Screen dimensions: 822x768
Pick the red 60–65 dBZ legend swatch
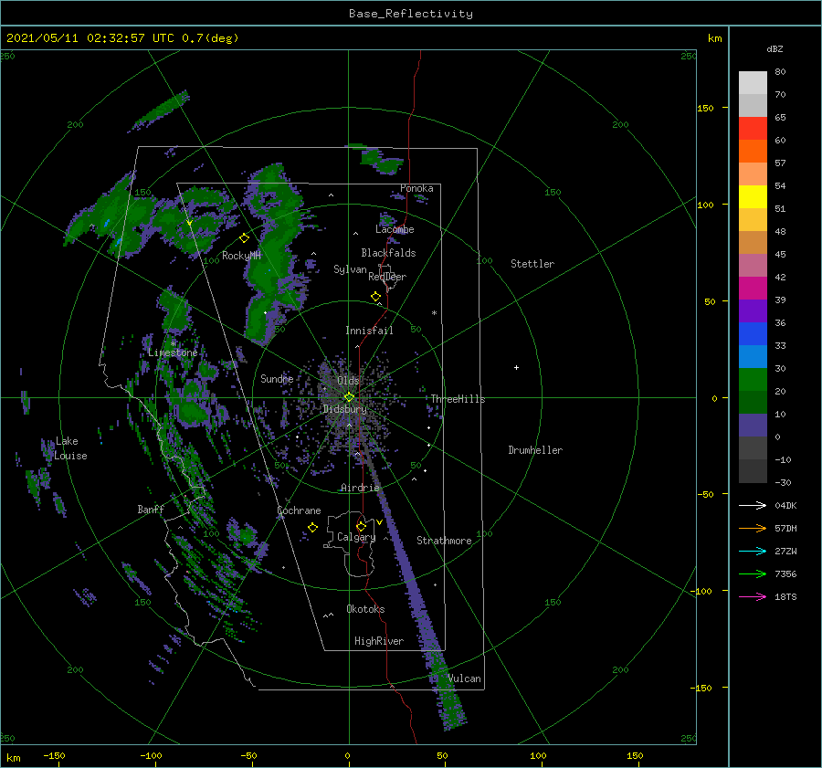(x=753, y=129)
